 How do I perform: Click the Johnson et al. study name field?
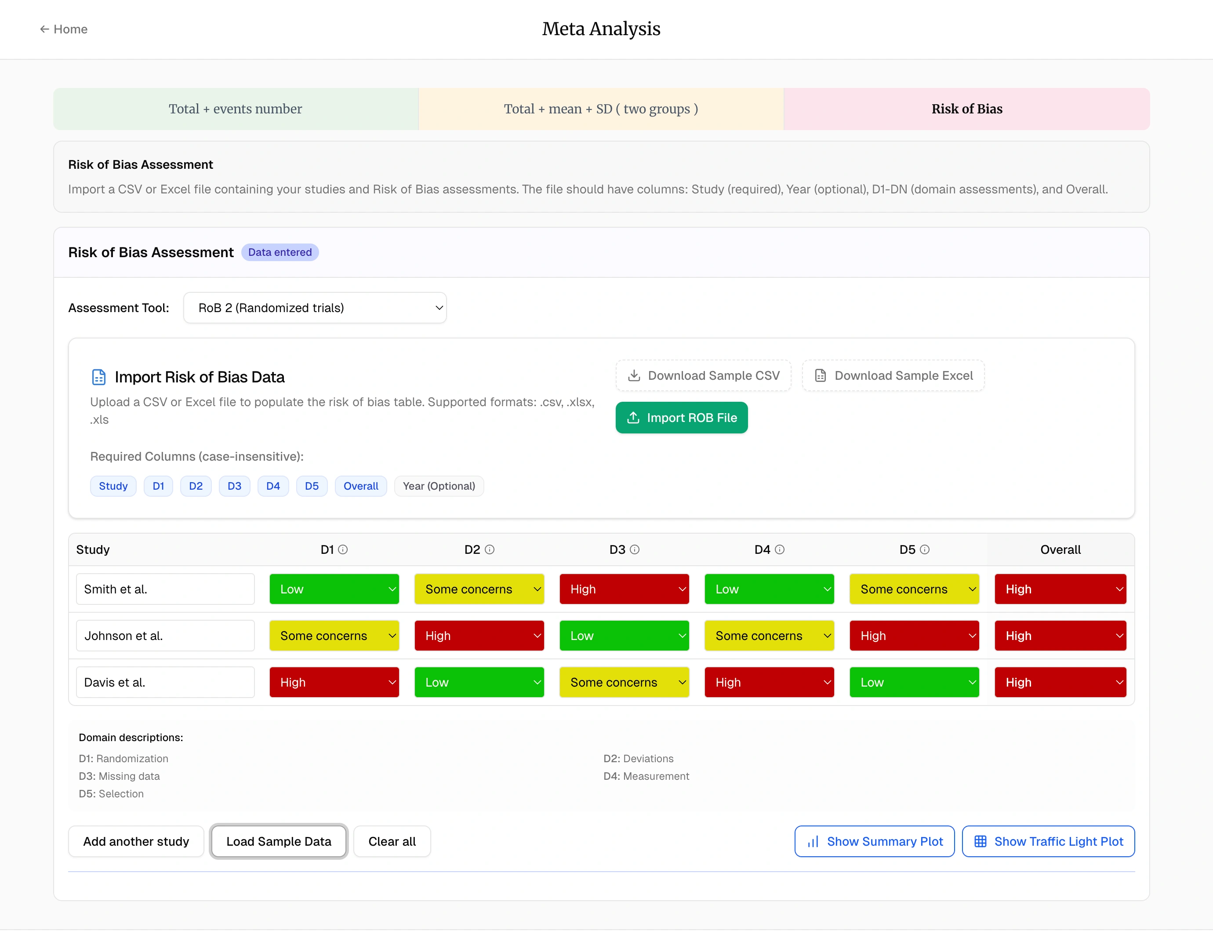tap(165, 636)
